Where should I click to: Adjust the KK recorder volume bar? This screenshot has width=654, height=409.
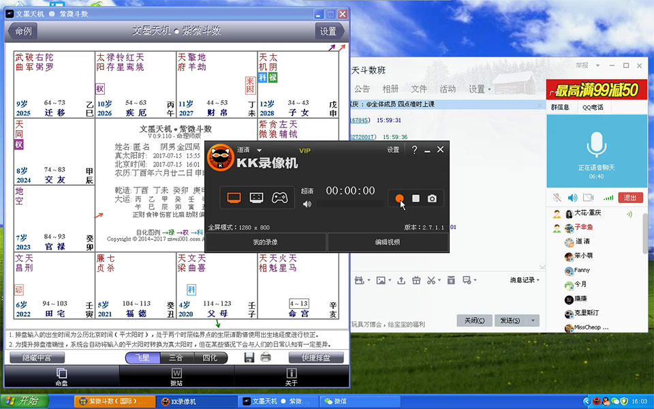coord(349,204)
